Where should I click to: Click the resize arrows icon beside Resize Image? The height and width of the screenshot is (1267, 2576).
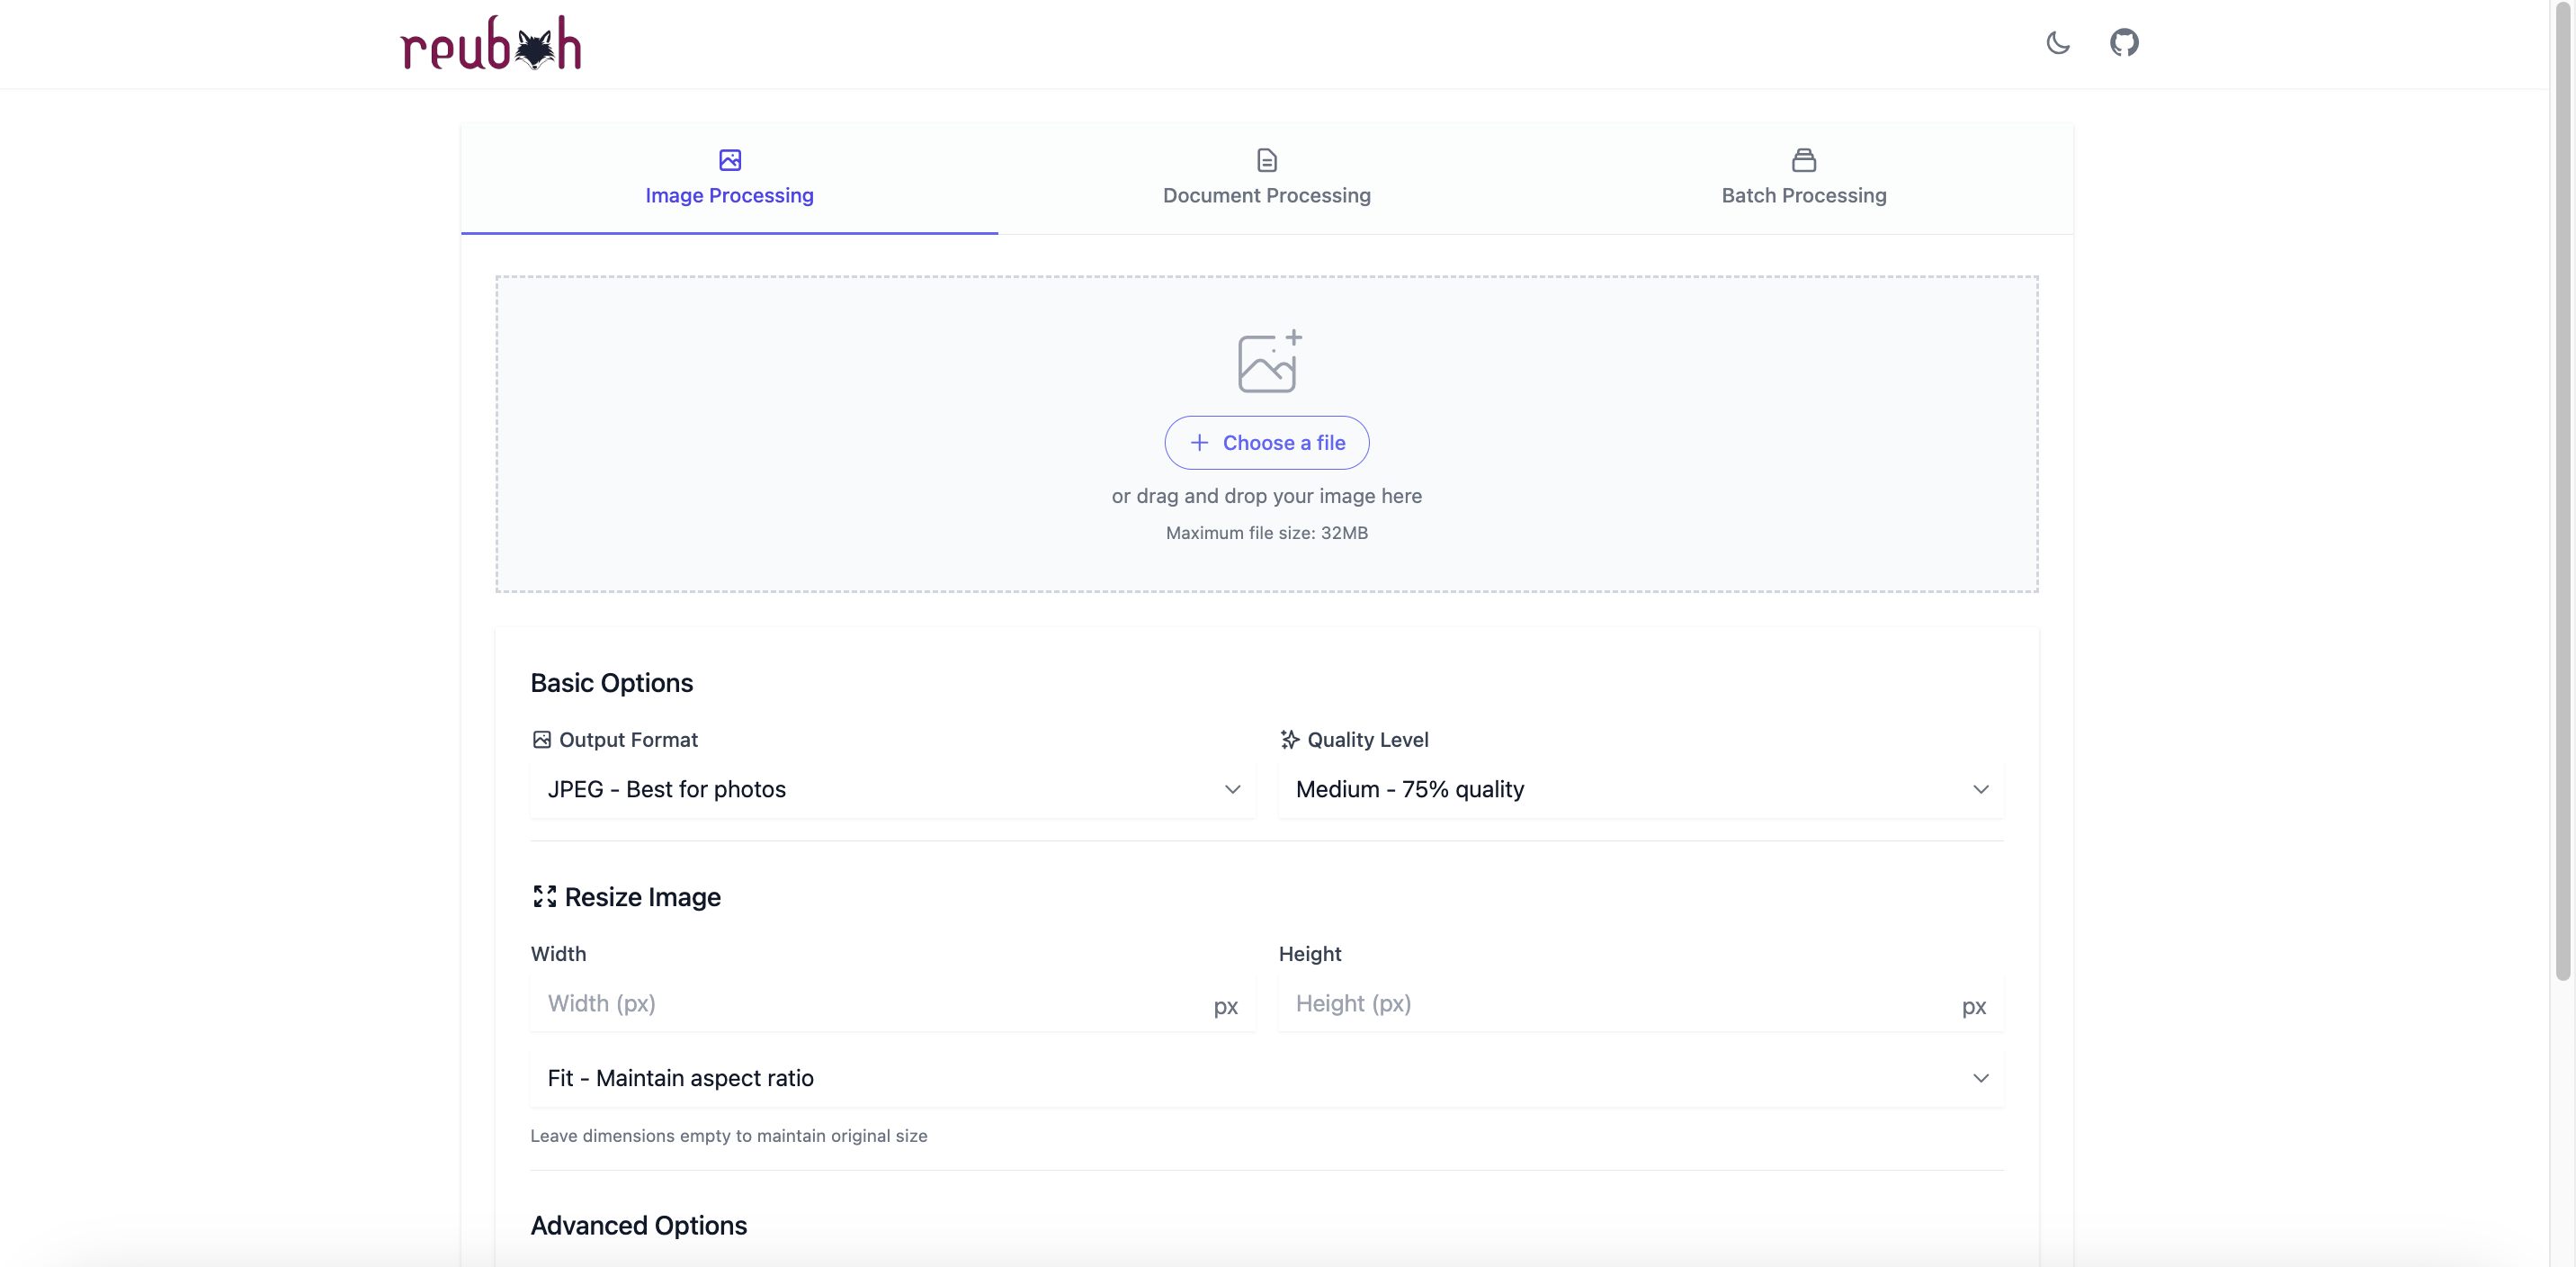(x=544, y=896)
